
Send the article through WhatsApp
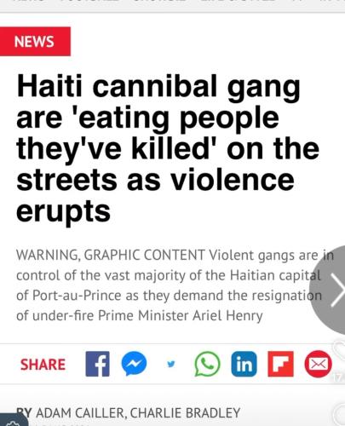[207, 364]
